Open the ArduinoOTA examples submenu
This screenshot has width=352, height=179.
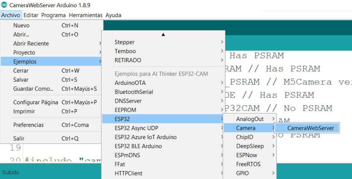point(130,83)
